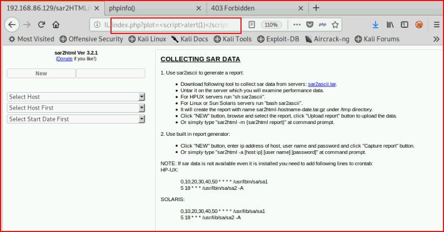Toggle the sidebar view
Image resolution: width=444 pixels, height=232 pixels.
tap(404, 25)
